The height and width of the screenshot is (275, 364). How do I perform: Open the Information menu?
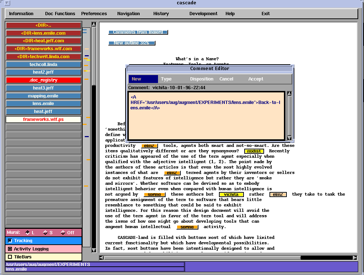point(21,14)
